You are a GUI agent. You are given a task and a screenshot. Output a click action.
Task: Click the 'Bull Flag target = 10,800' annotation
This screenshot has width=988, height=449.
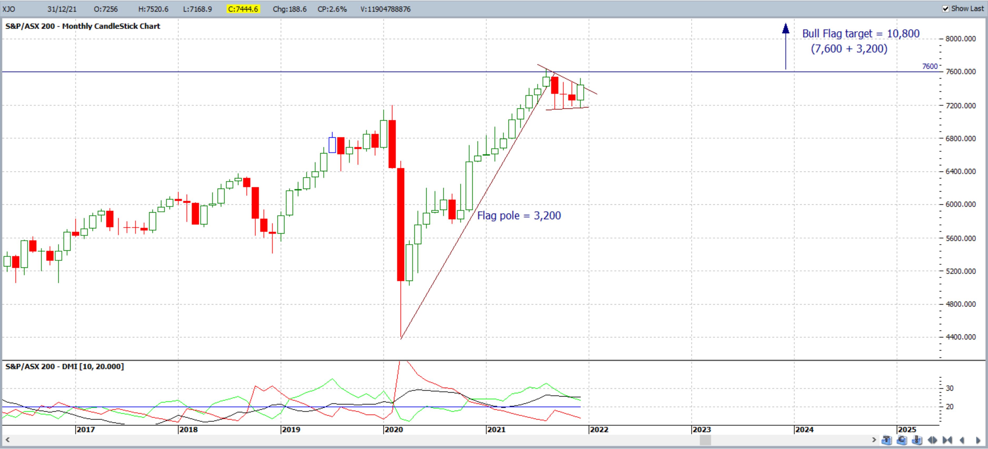coord(861,34)
